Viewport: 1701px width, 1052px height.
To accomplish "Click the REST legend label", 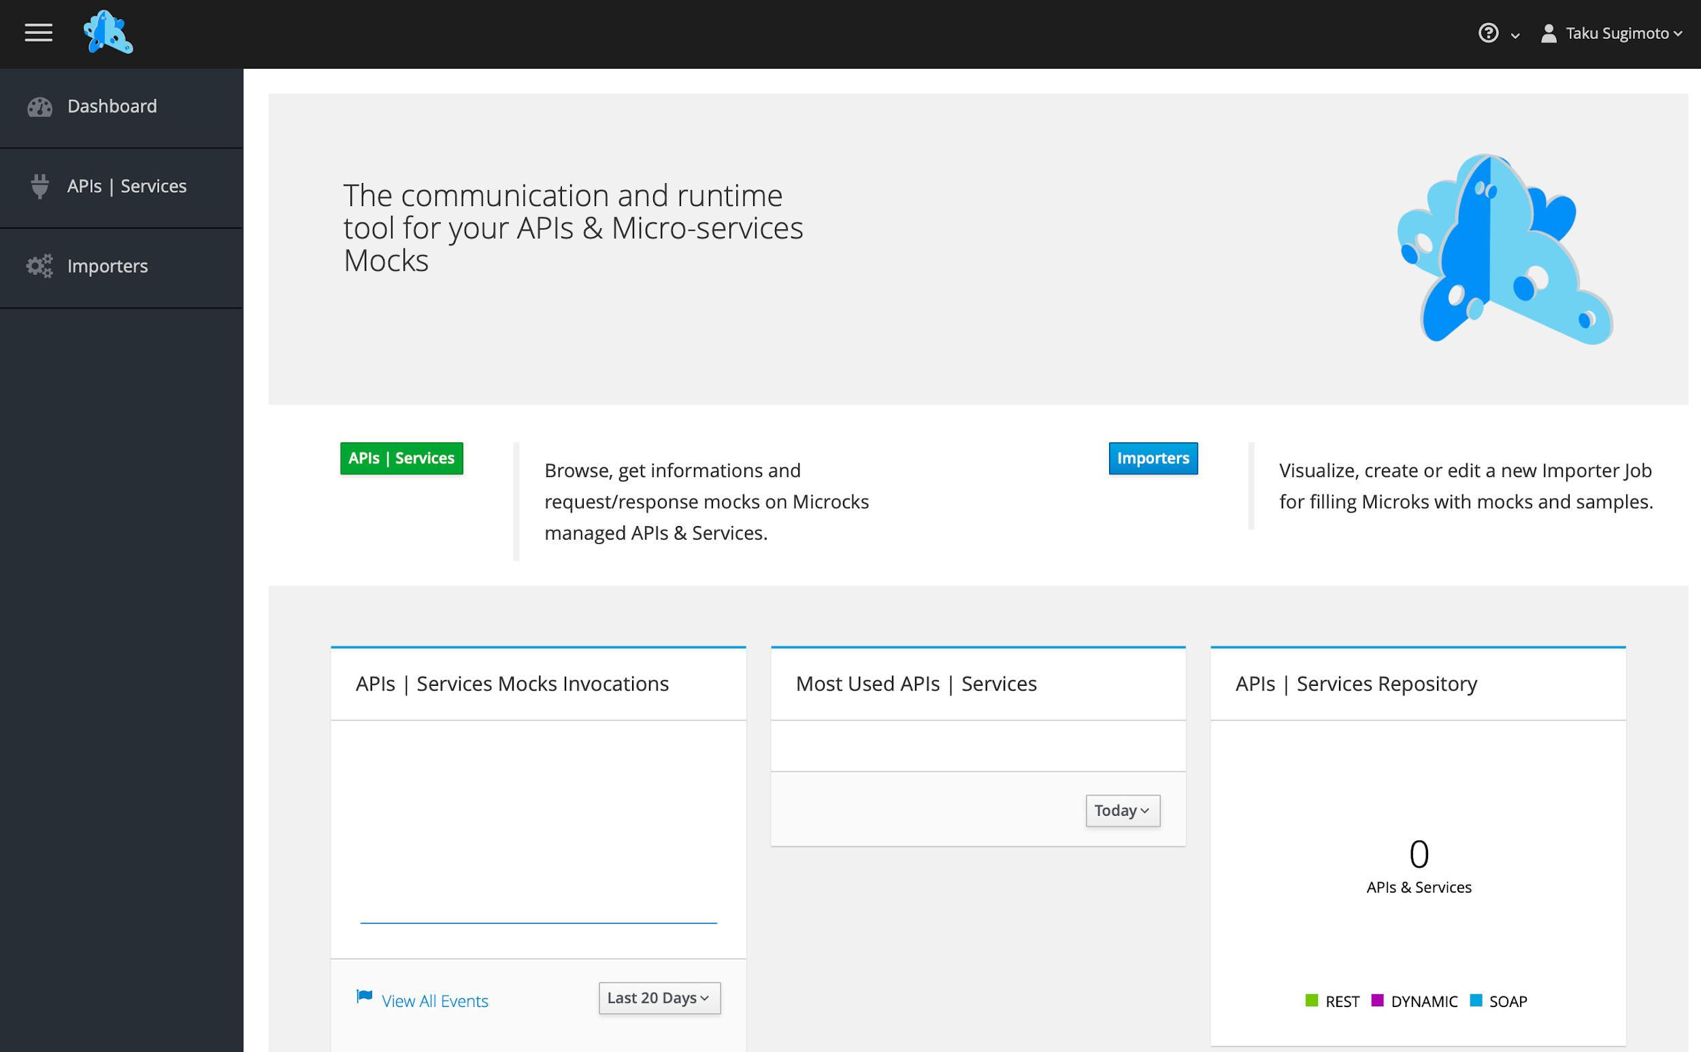I will coord(1342,1002).
